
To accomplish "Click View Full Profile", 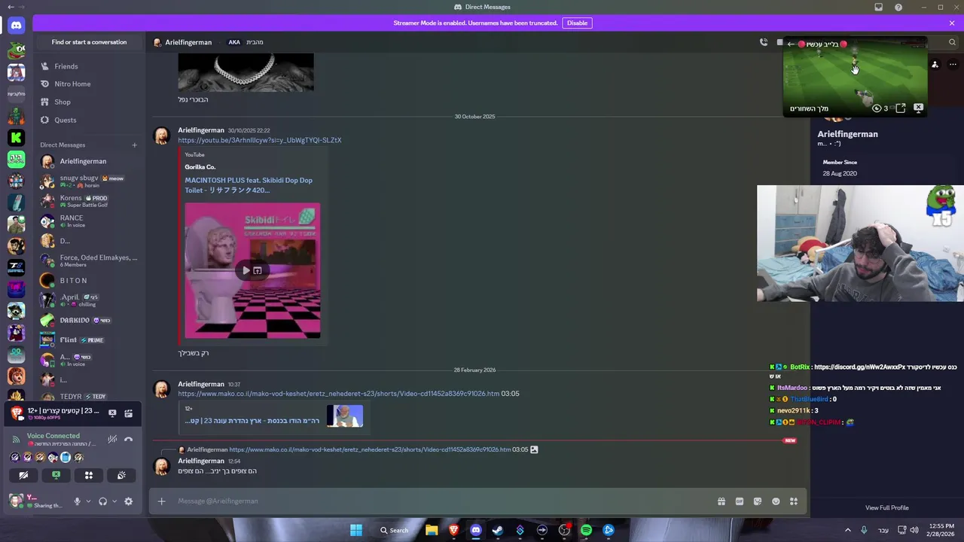I will click(x=887, y=508).
